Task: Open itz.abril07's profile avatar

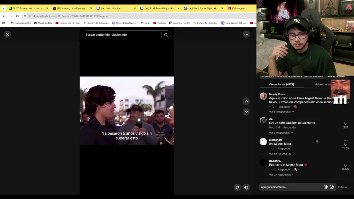Action: coord(263,163)
